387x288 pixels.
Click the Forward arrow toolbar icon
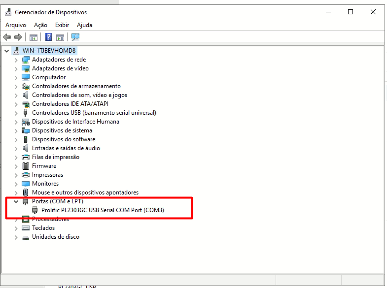tap(18, 37)
